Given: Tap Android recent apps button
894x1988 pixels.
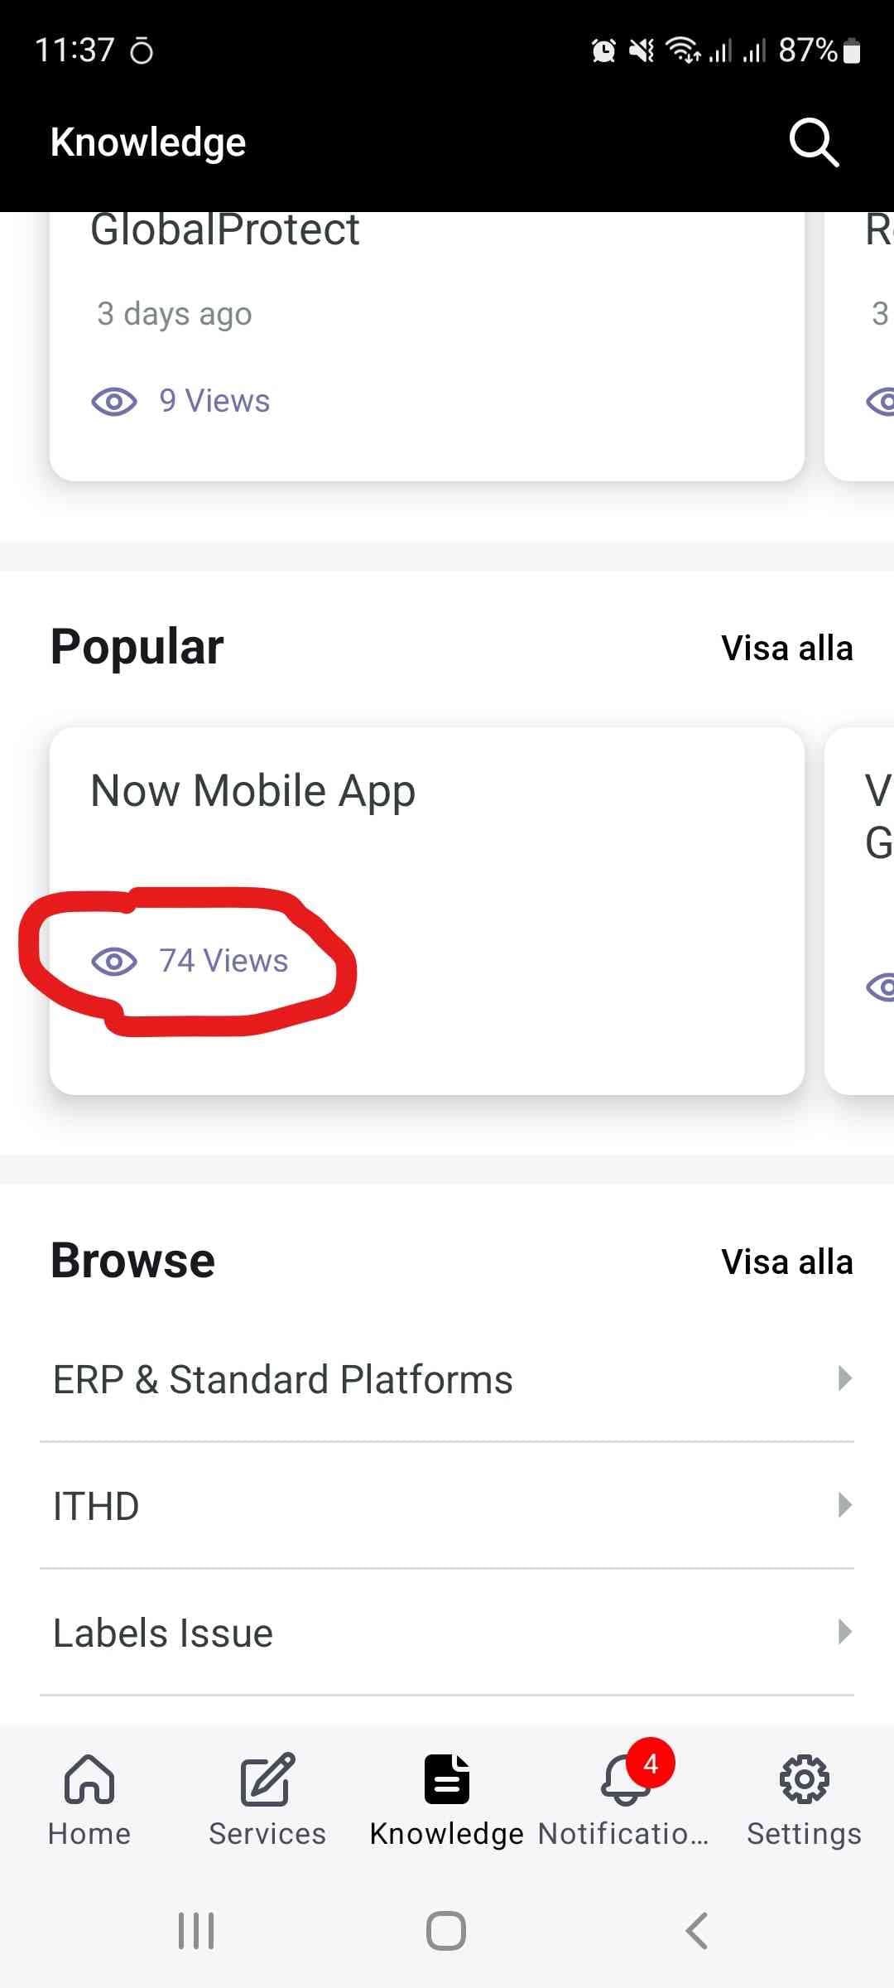Looking at the screenshot, I should point(197,1931).
